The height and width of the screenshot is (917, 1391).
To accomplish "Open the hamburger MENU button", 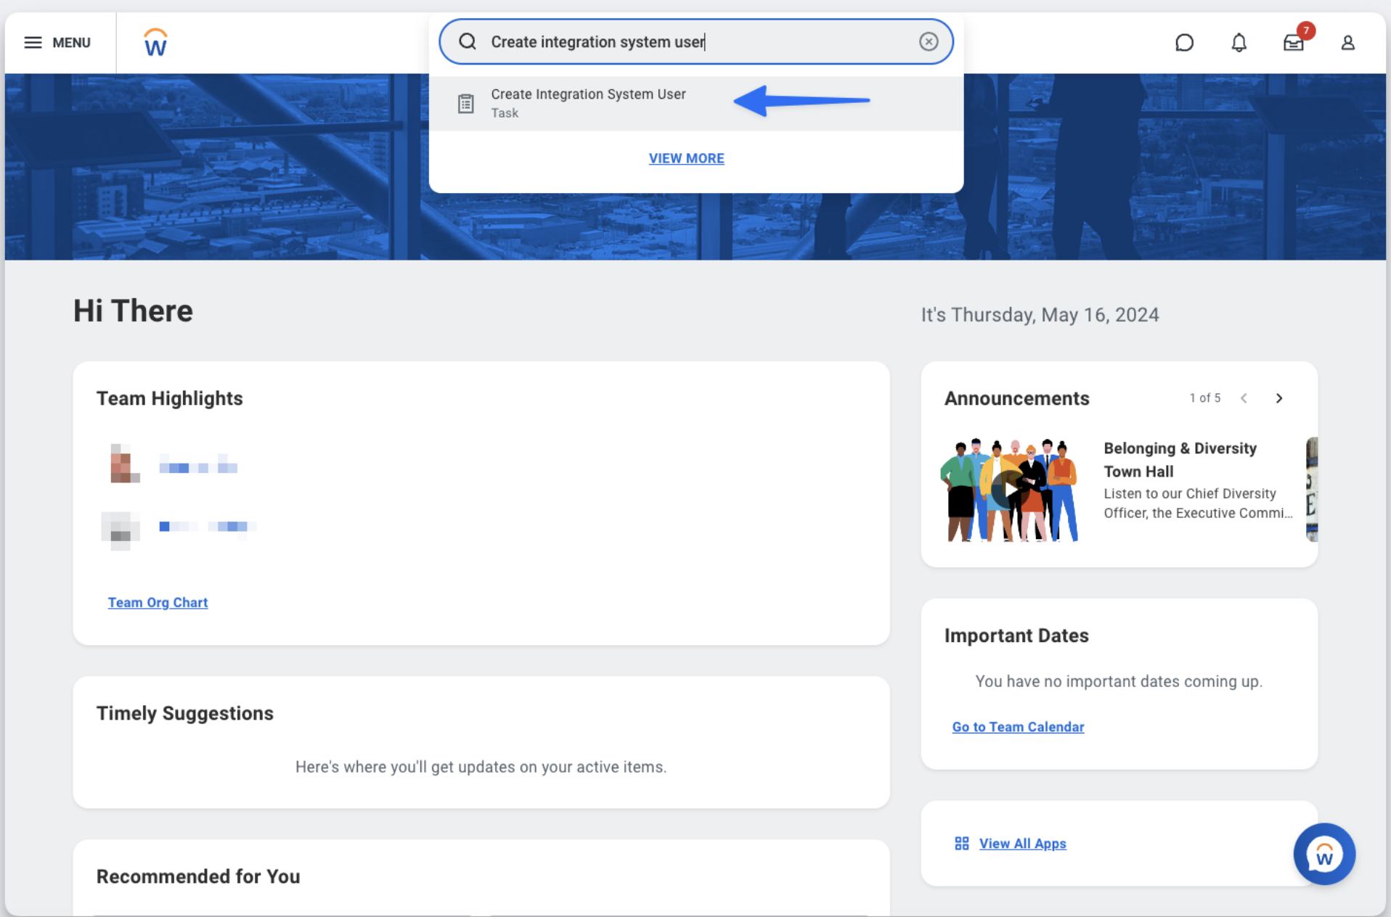I will click(57, 43).
